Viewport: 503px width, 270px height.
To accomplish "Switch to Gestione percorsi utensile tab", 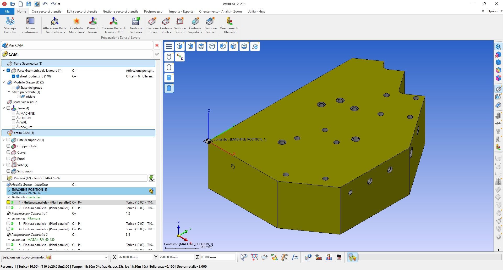I will coord(121,11).
